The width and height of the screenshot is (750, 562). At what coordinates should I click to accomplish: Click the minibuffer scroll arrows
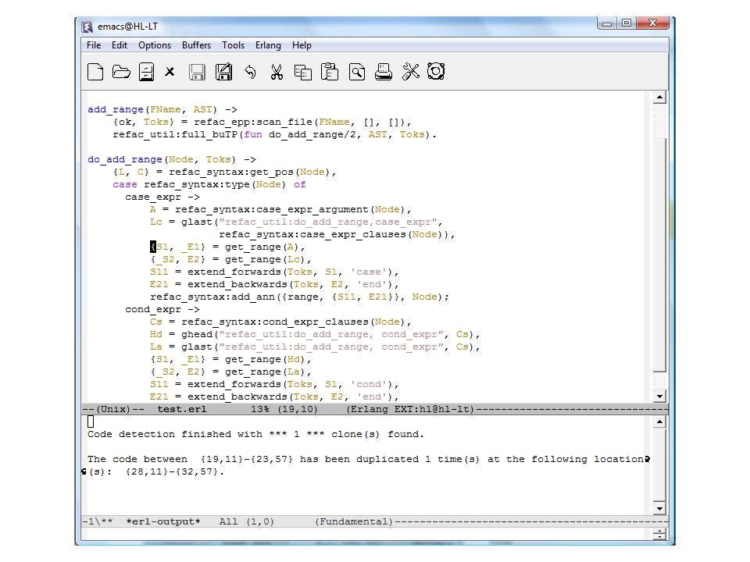click(x=659, y=534)
